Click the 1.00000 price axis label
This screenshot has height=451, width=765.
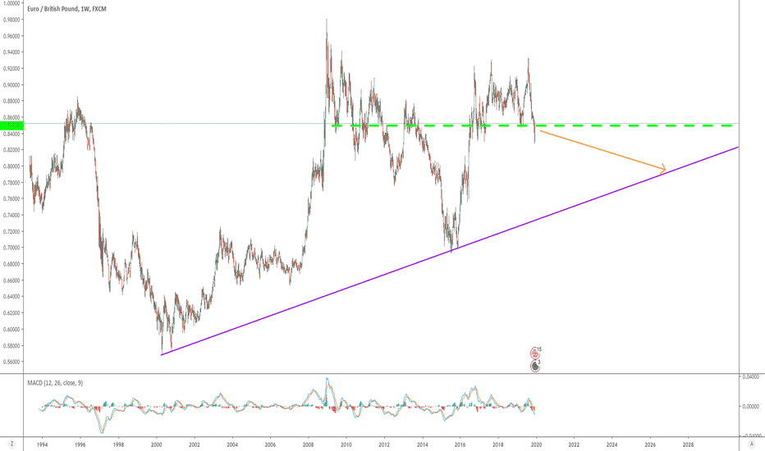click(x=12, y=3)
